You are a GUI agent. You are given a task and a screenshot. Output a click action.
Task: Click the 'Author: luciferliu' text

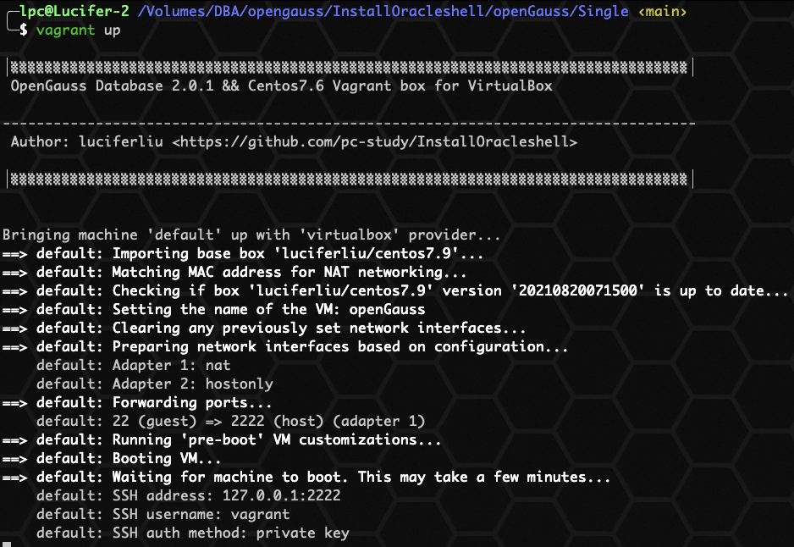click(87, 141)
